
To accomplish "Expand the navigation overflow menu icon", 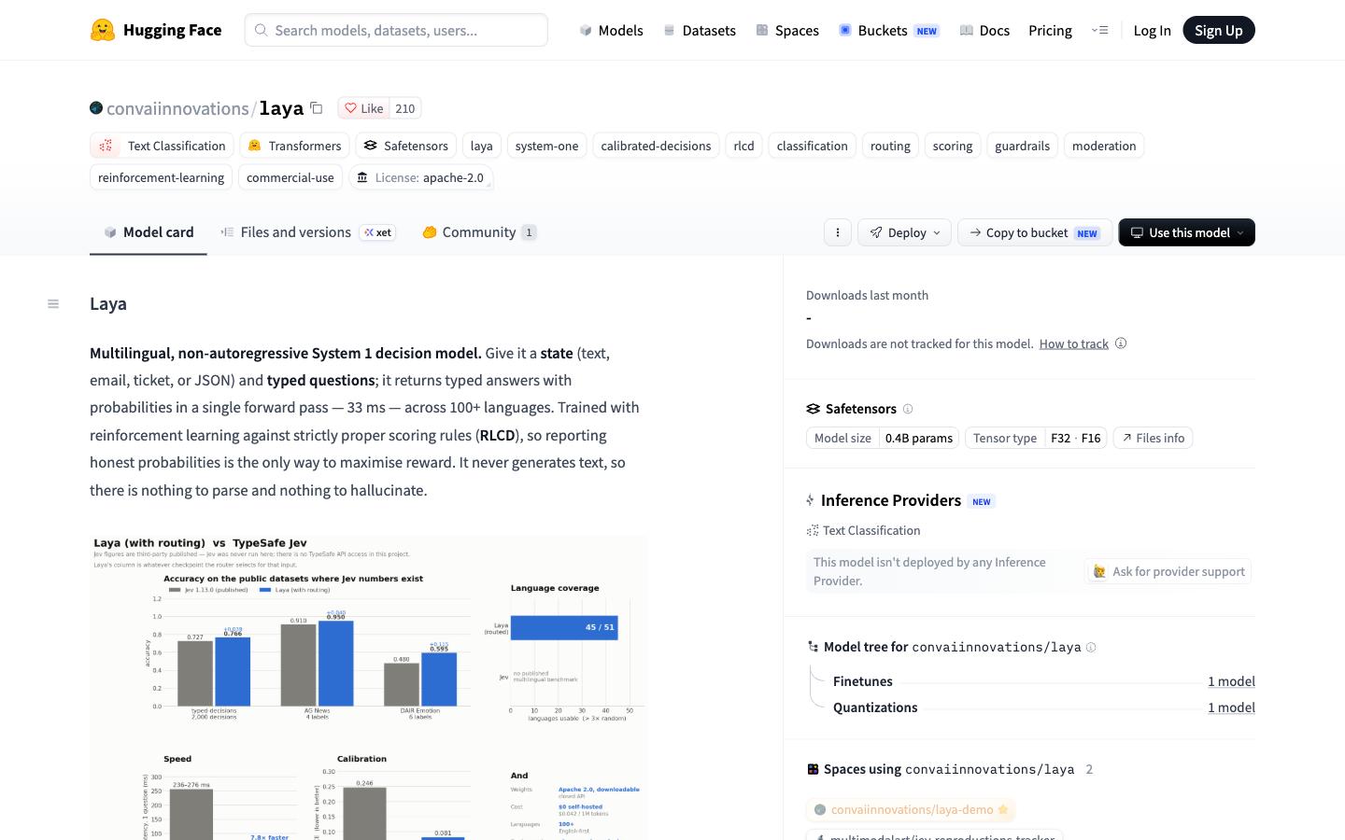I will pyautogui.click(x=1099, y=30).
